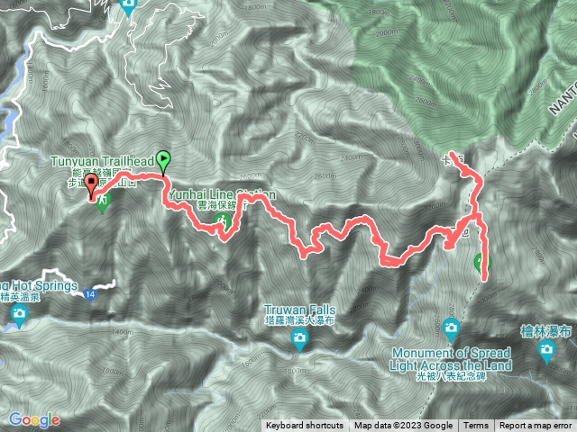The width and height of the screenshot is (577, 432).
Task: Select green marker beside eastern trail end
Action: click(479, 262)
